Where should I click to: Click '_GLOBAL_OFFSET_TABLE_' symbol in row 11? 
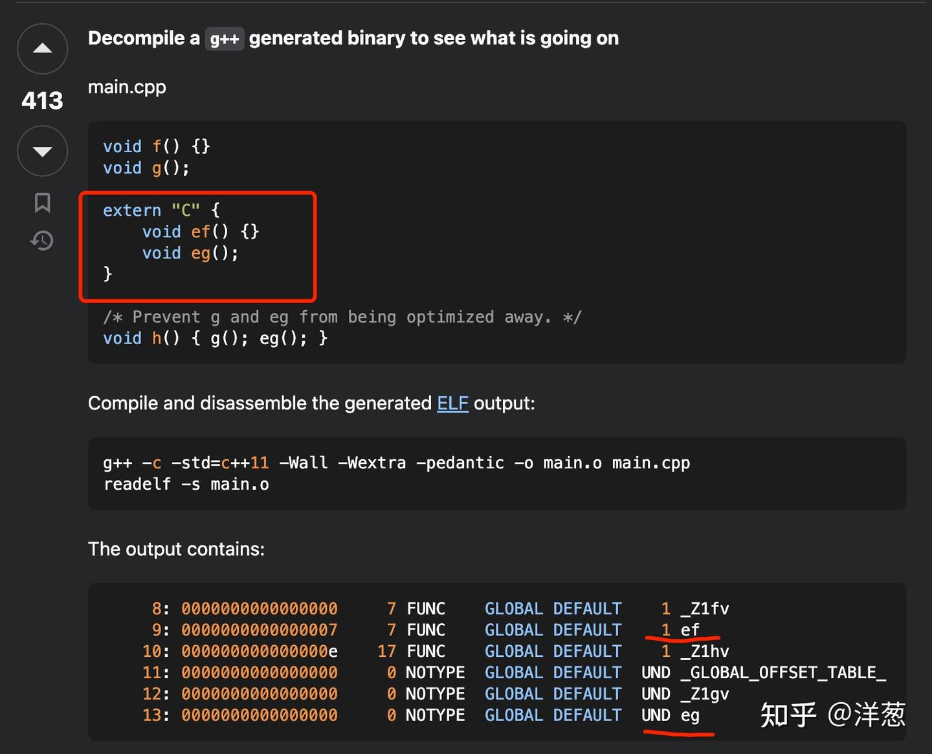(783, 672)
